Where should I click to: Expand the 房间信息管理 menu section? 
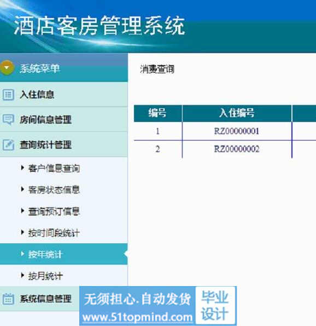click(64, 120)
